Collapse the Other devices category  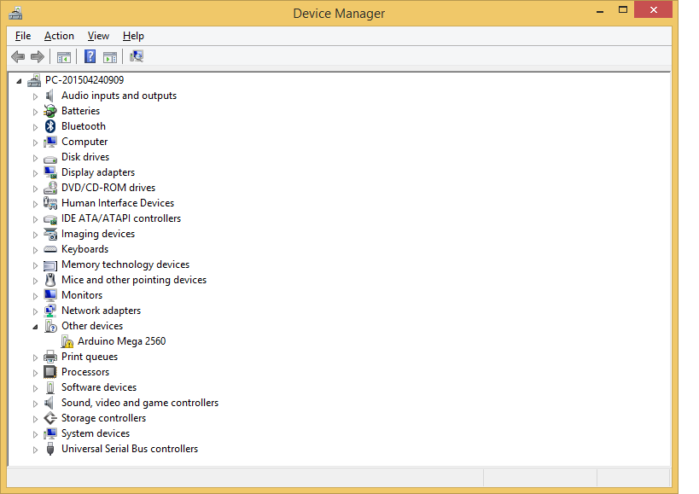click(36, 327)
